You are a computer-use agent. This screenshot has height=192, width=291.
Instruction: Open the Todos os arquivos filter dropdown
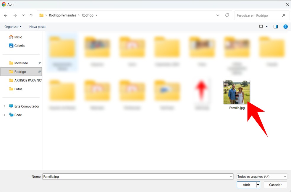coord(262,177)
